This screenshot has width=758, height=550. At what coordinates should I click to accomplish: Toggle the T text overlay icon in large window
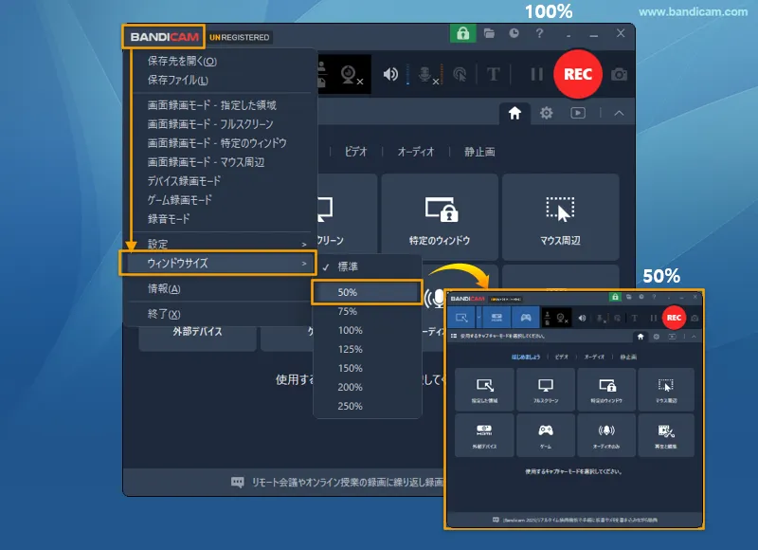click(493, 75)
